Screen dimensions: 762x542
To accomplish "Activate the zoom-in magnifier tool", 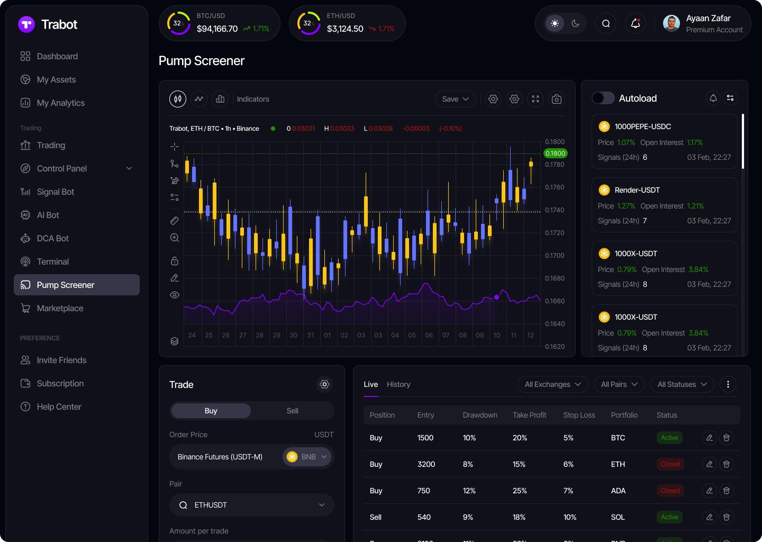I will [175, 238].
